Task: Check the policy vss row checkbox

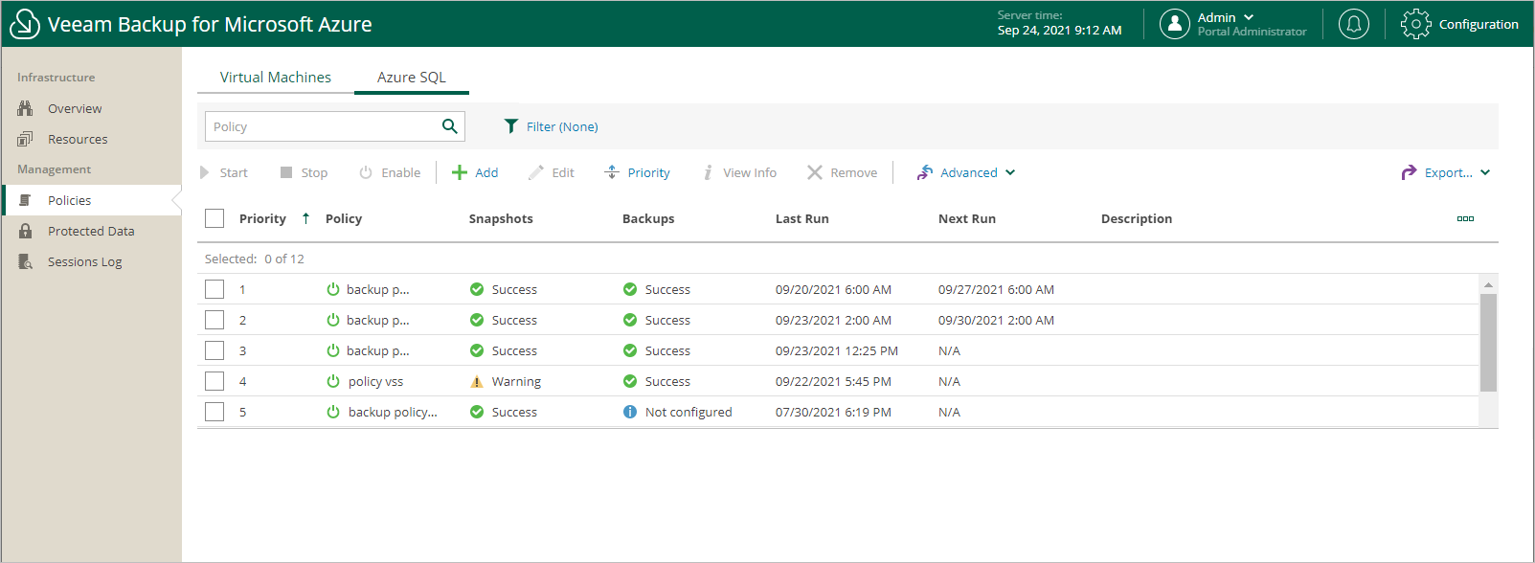Action: tap(214, 381)
